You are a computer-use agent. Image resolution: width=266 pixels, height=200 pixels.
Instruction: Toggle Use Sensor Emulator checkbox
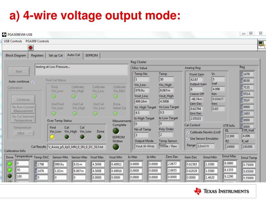click(x=188, y=139)
